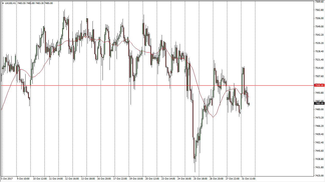Click the triangle arrow beside UK100,H1
The width and height of the screenshot is (325, 182).
3,3
